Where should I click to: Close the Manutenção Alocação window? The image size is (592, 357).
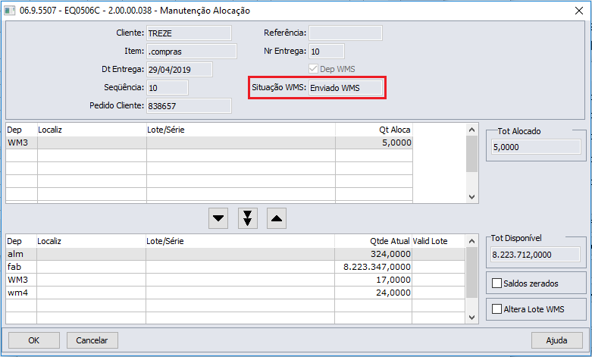pos(579,11)
